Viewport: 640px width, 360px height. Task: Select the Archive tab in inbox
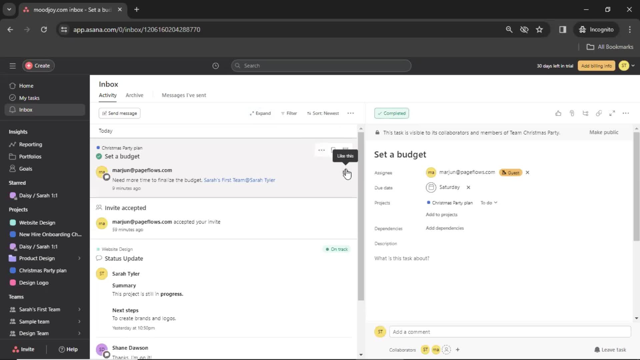135,95
